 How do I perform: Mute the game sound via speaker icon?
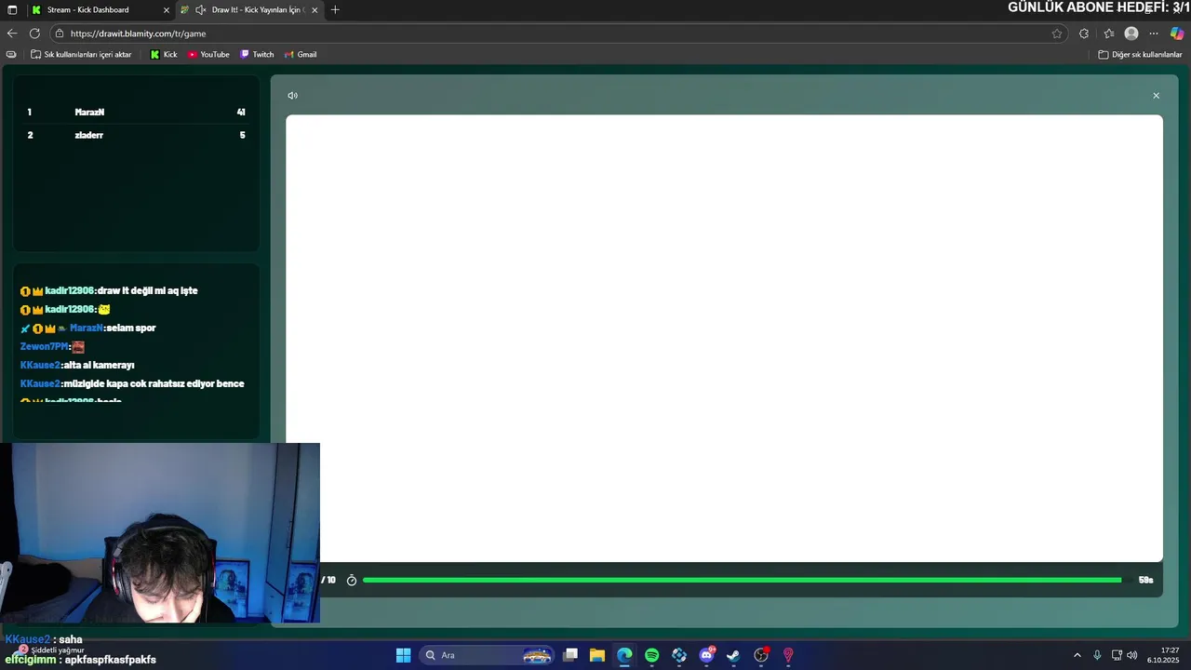[292, 96]
